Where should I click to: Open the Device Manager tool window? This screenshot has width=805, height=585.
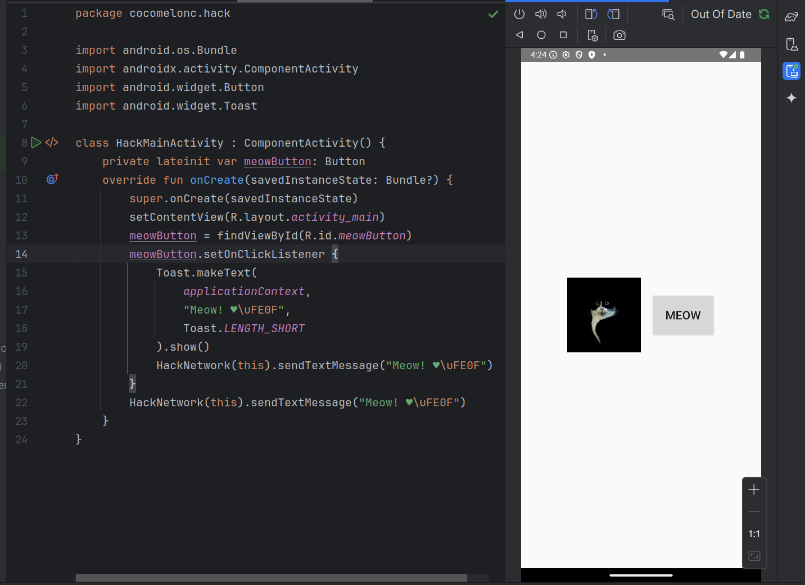tap(792, 44)
